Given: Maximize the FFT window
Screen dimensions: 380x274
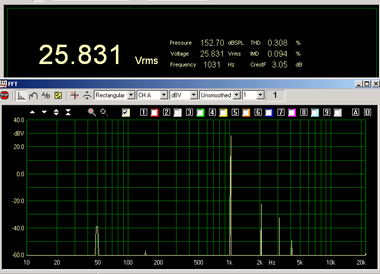Looking at the screenshot, I should [367, 84].
